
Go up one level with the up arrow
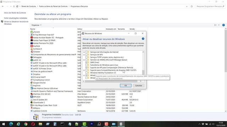14,6
